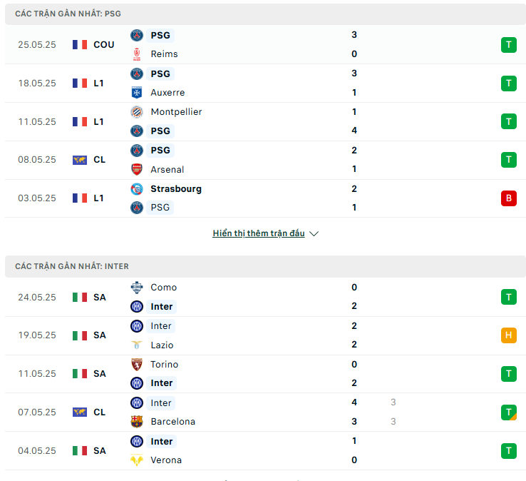
Task: Click the Auxerre team logo
Action: coord(137,92)
